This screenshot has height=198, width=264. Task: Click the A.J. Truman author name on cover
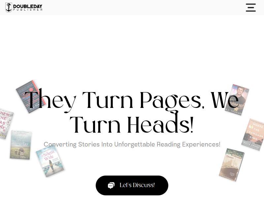234,112
